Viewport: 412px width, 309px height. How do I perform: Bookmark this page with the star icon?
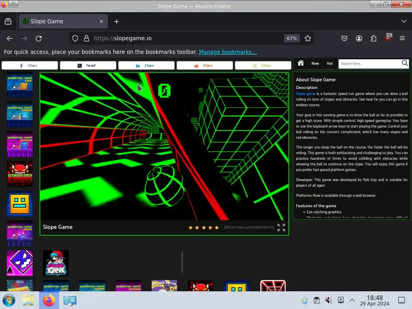click(308, 38)
